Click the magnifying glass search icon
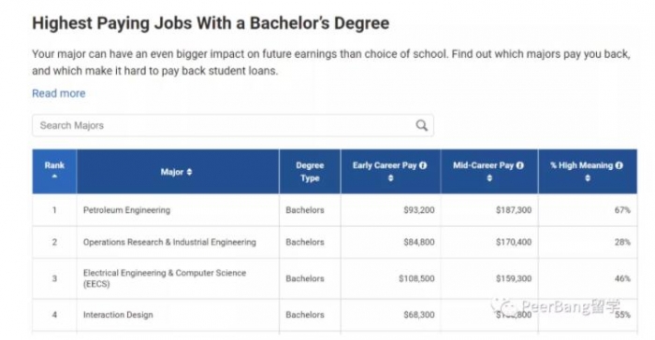 point(421,125)
